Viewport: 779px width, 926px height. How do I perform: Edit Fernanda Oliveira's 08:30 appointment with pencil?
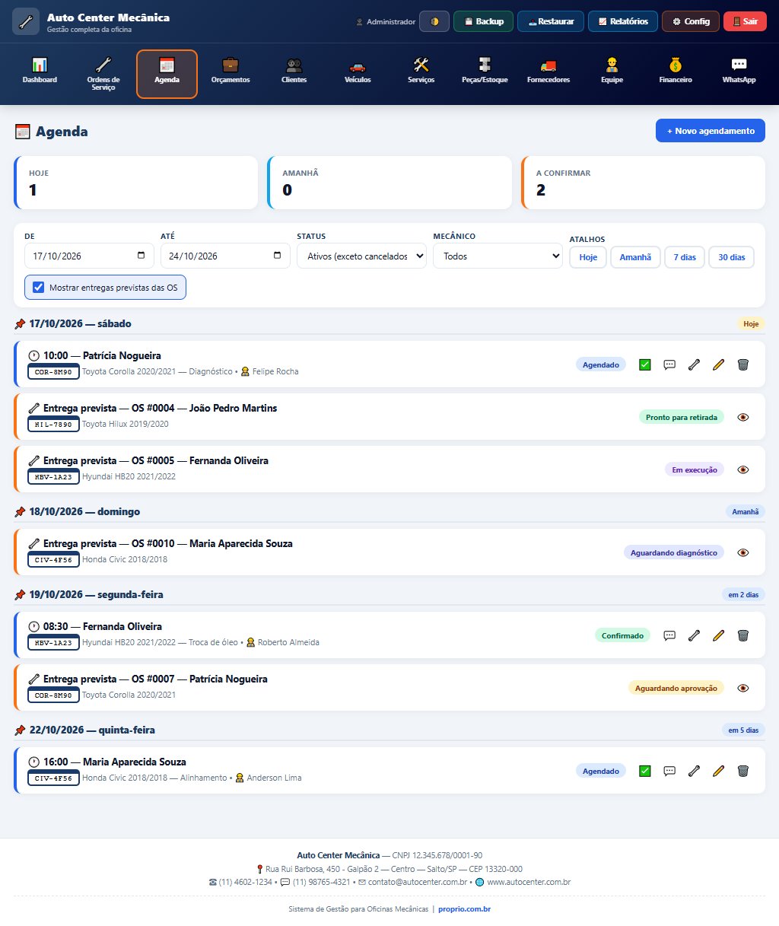coord(718,635)
